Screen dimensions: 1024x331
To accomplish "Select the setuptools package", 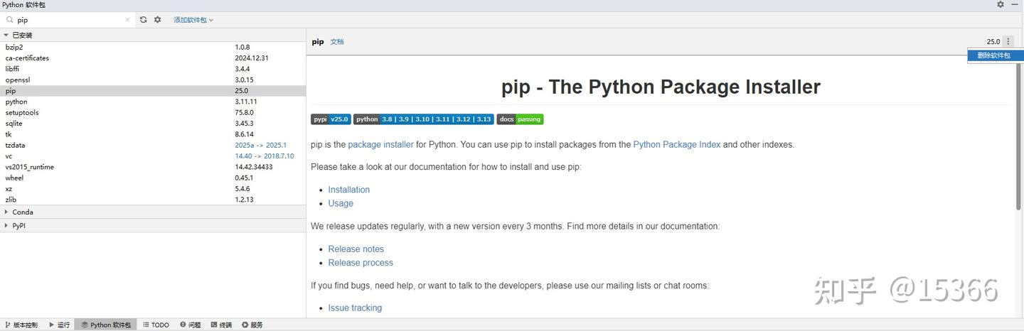I will click(153, 112).
